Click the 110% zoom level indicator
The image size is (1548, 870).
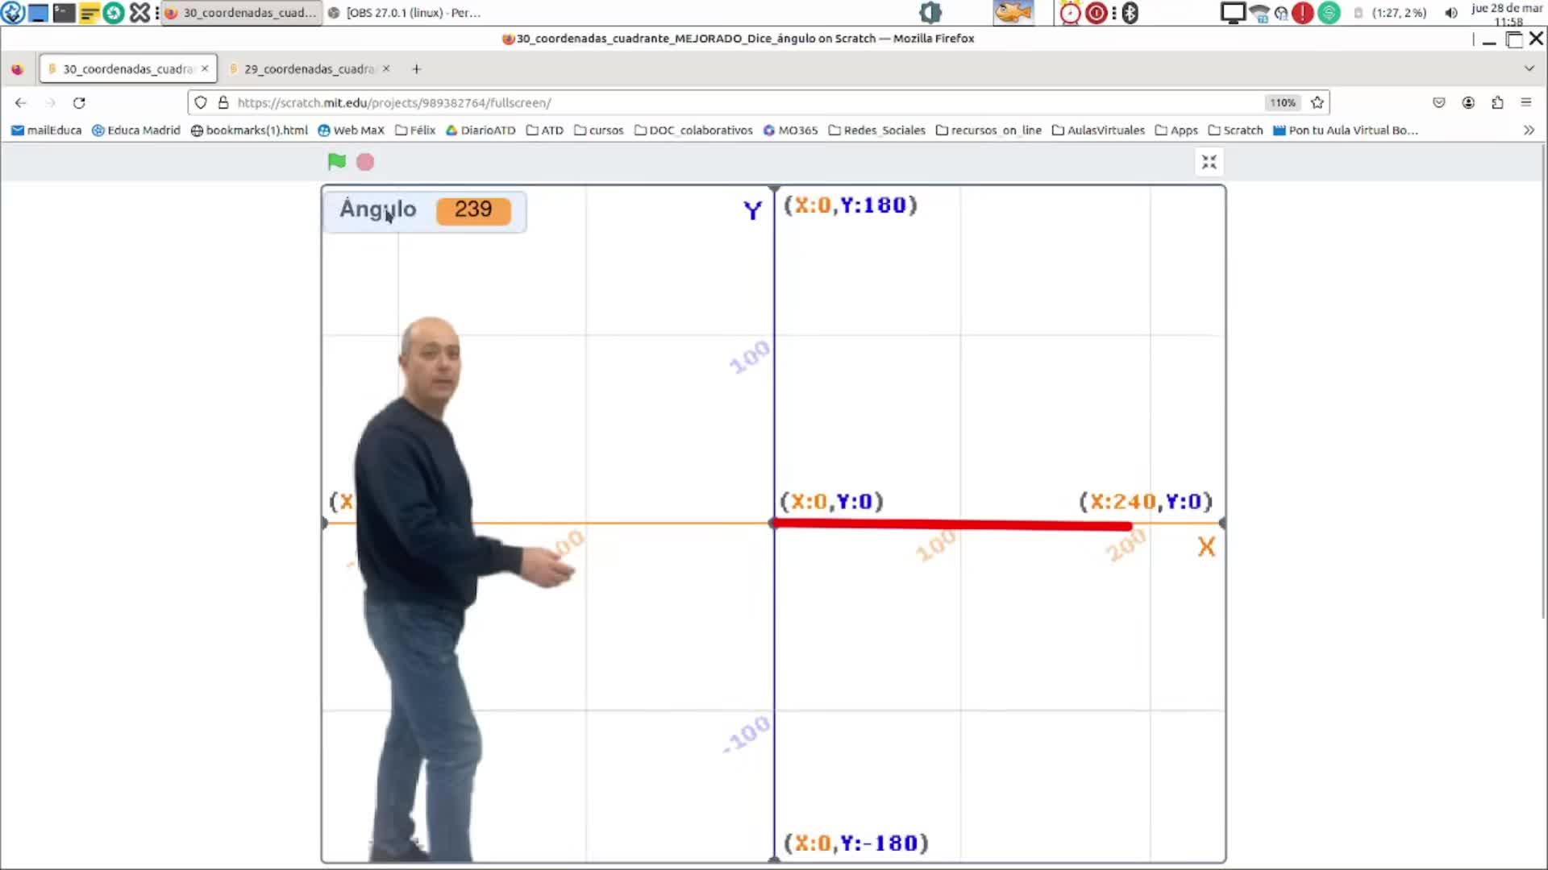coord(1282,102)
